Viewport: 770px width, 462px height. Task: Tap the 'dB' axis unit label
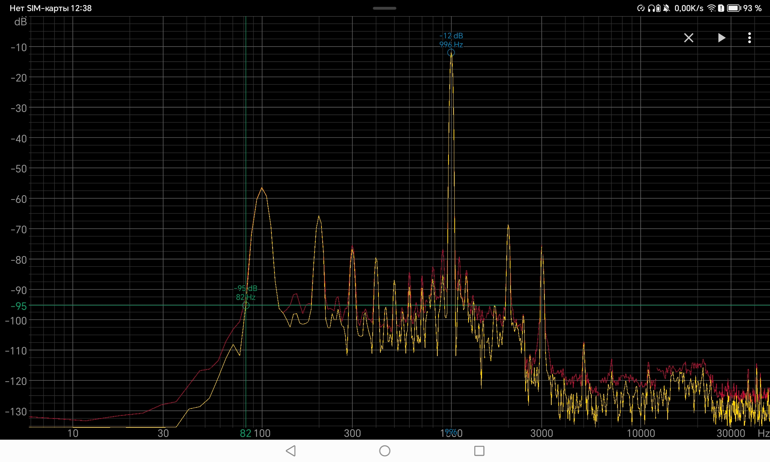pyautogui.click(x=21, y=22)
